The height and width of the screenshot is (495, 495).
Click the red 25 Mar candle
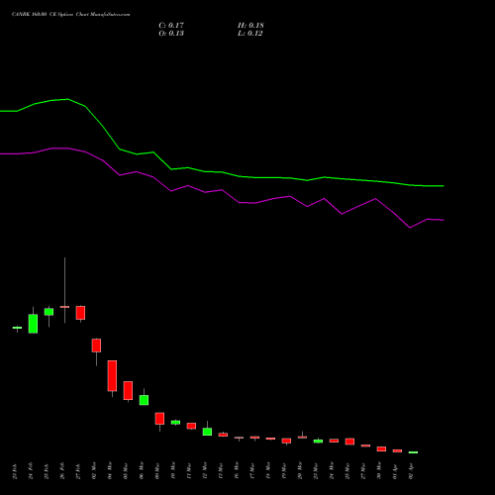point(349,442)
